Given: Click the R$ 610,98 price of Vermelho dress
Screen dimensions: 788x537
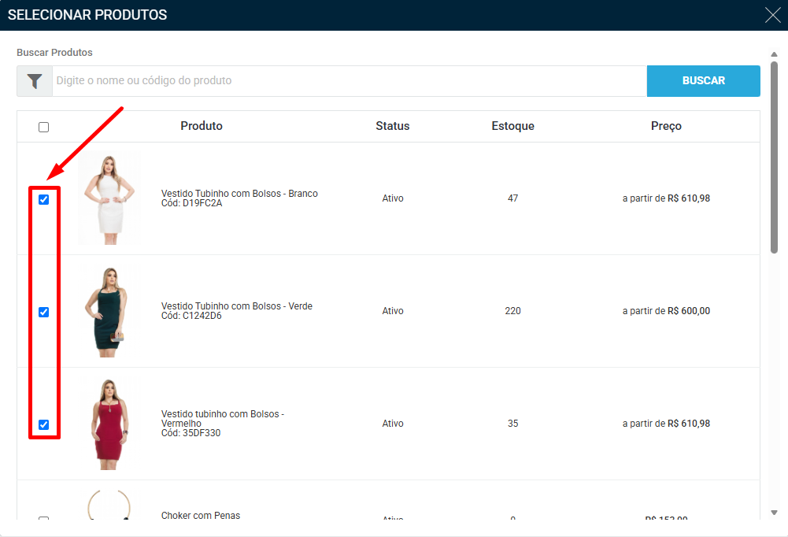Looking at the screenshot, I should coord(689,424).
